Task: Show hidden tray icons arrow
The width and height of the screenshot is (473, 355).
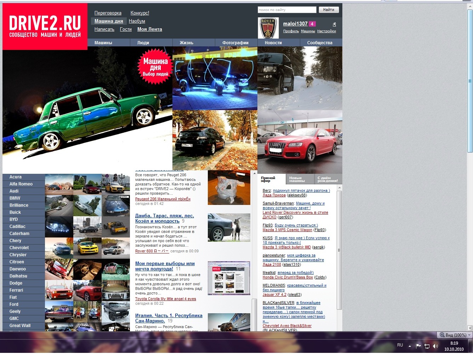Action: point(410,346)
